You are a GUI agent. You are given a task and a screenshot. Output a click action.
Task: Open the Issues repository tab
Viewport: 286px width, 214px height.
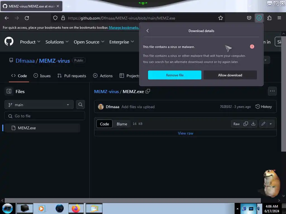point(42,76)
